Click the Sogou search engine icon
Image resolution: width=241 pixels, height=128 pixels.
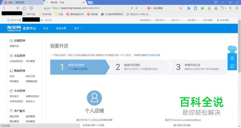click(148, 8)
